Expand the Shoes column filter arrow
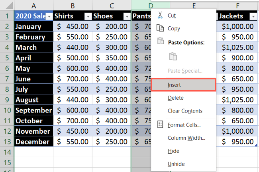259x172 pixels. click(127, 16)
